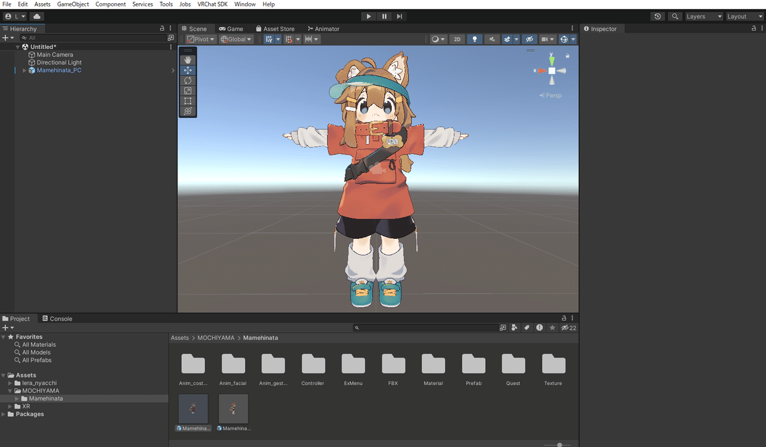Screen dimensions: 766x447
Task: Collapse the Untitled* scene
Action: [x=18, y=47]
